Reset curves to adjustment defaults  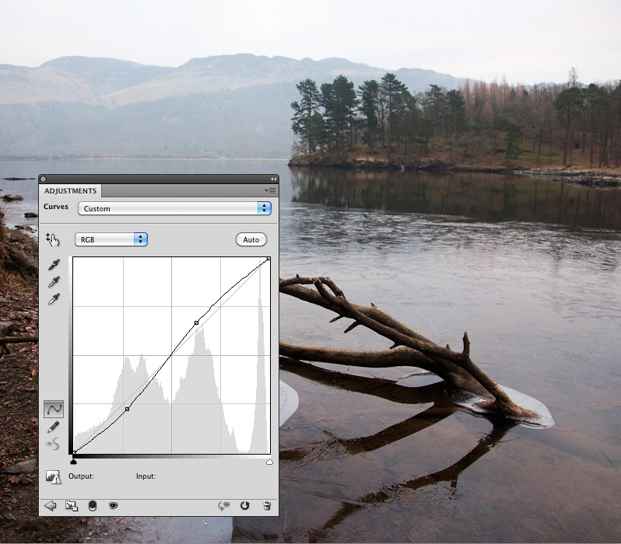[245, 505]
